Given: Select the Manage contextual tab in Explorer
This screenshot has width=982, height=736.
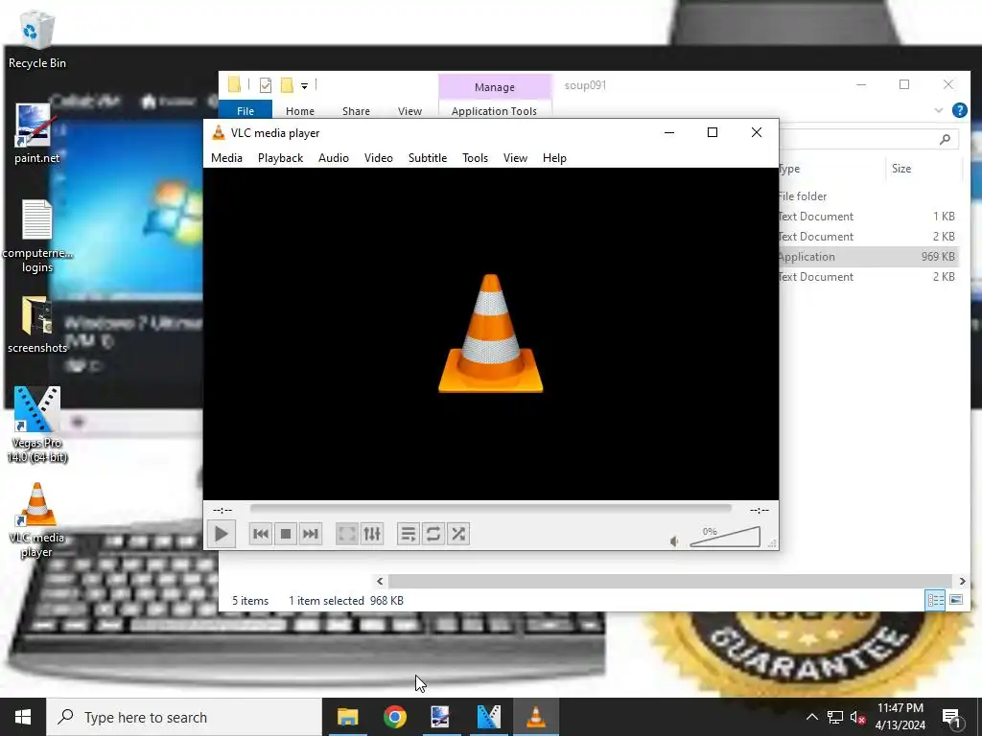Looking at the screenshot, I should click(x=495, y=87).
